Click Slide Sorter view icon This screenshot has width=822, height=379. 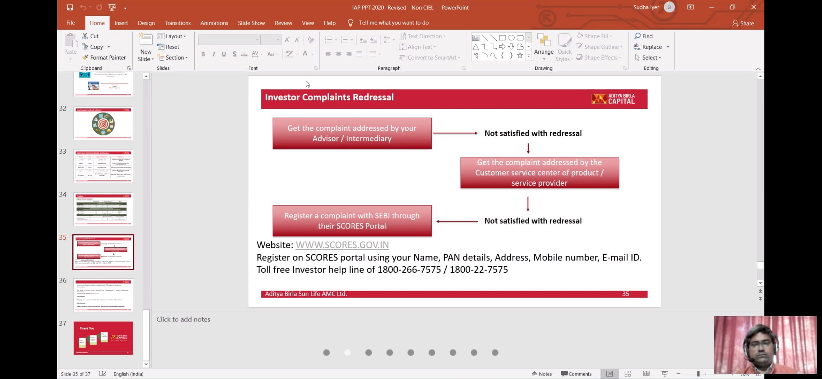628,374
